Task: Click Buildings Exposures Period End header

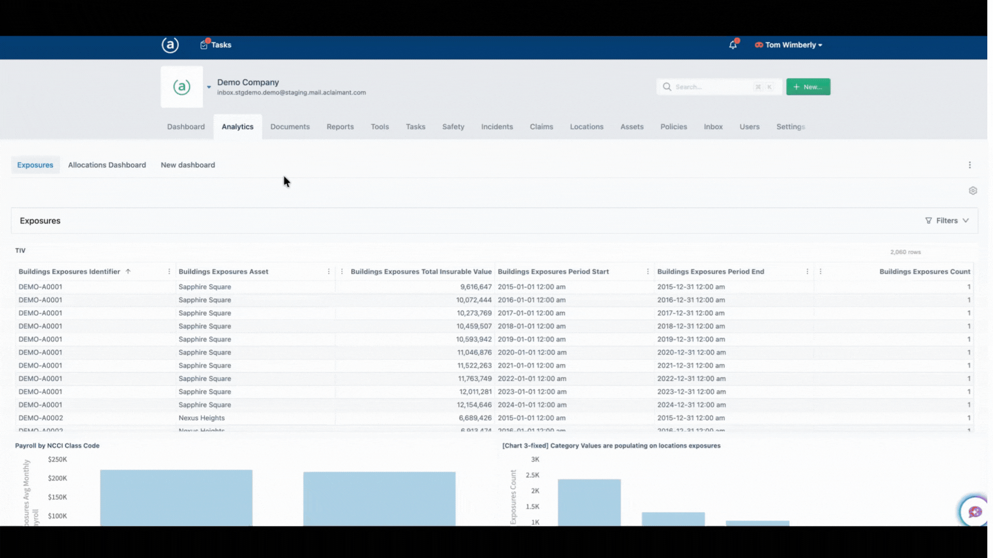Action: coord(710,272)
